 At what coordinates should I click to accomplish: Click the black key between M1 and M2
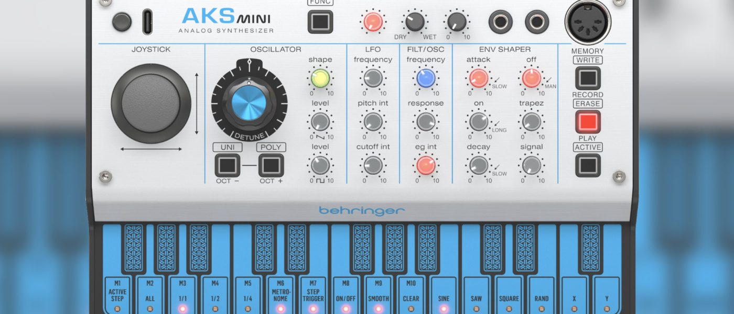click(x=134, y=249)
